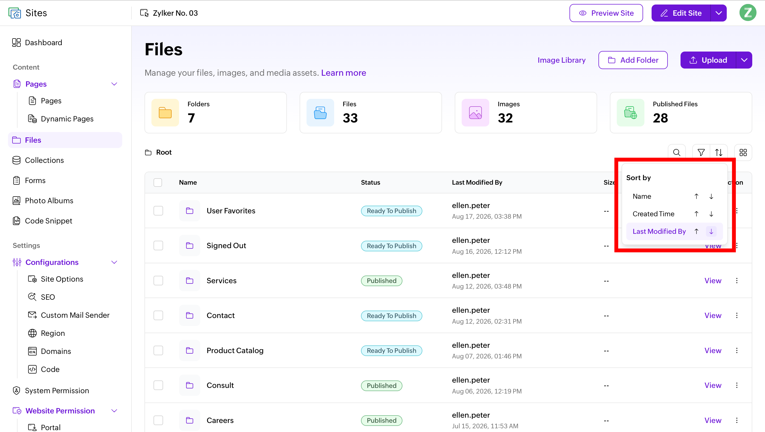The image size is (765, 432).
Task: Check the Services row checkbox
Action: point(158,281)
